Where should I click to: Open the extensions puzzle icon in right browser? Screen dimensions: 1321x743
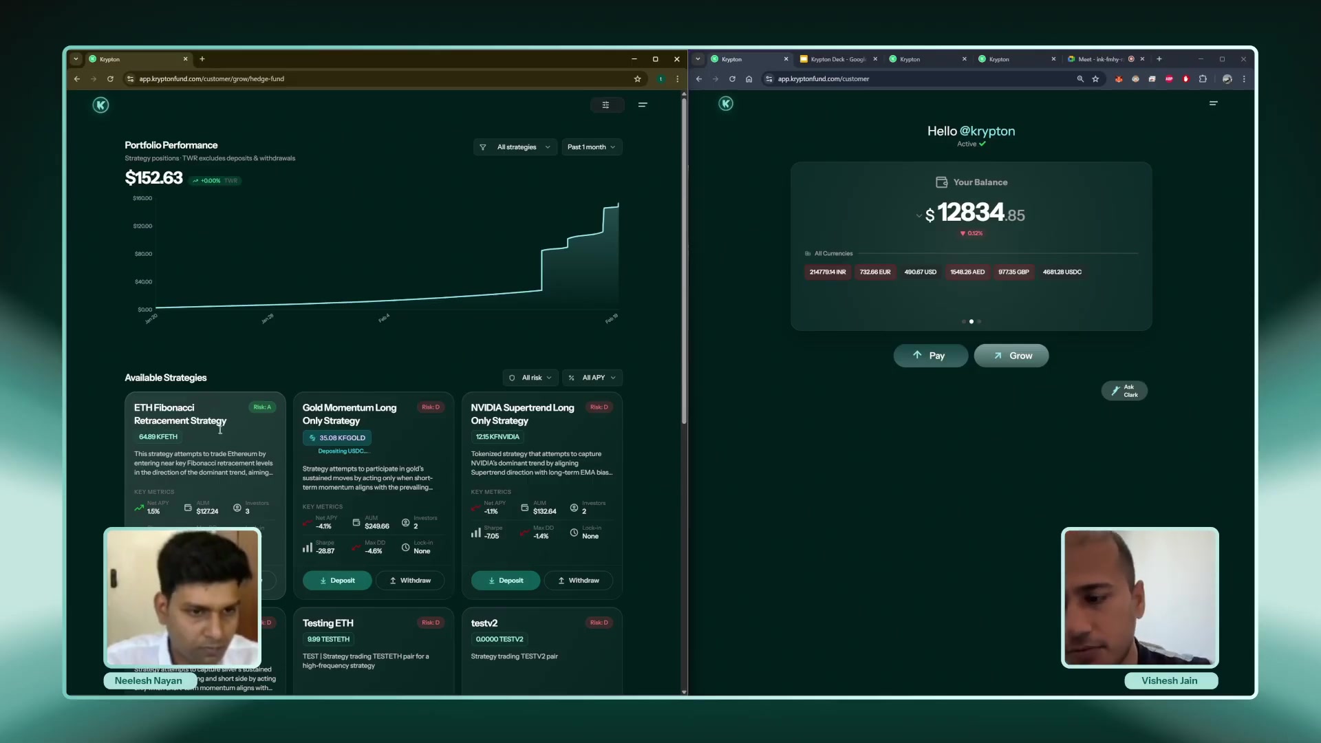[1203, 79]
